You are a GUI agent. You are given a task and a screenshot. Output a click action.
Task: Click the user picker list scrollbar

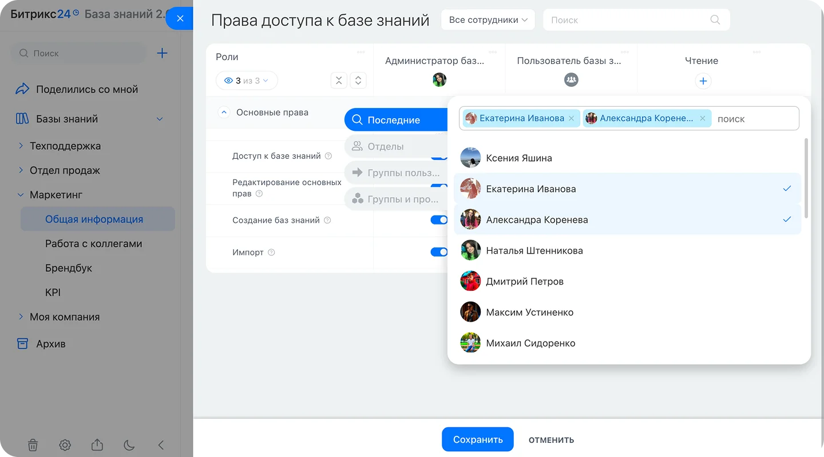(x=806, y=178)
